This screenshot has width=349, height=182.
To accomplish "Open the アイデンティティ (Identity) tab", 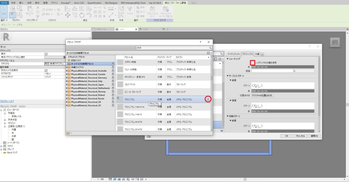I will click(234, 54).
